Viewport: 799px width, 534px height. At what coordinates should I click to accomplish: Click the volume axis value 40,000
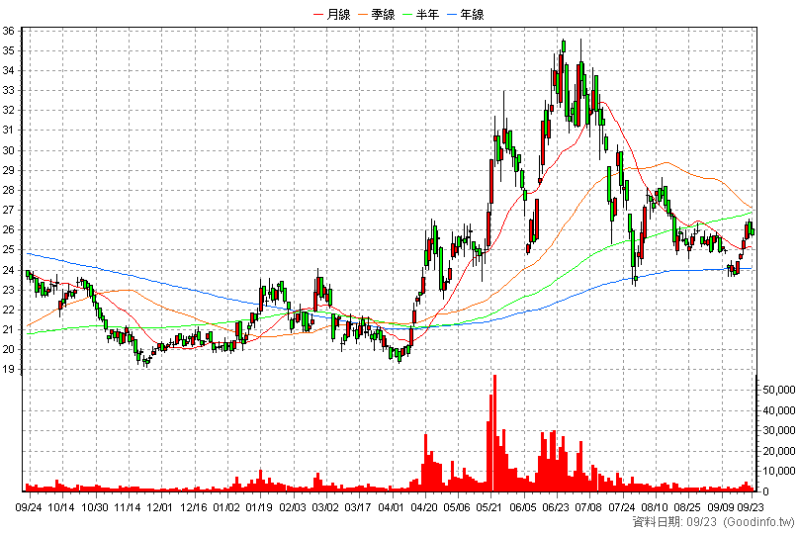(x=778, y=410)
